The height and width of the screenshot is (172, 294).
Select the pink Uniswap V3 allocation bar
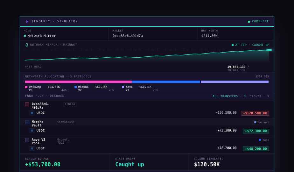(78, 82)
